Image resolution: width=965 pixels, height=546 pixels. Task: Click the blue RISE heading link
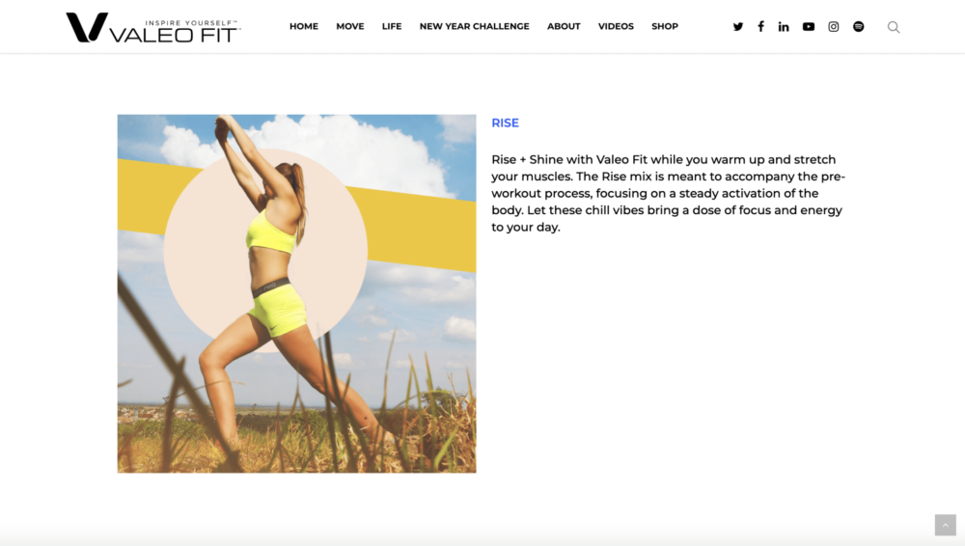tap(506, 123)
